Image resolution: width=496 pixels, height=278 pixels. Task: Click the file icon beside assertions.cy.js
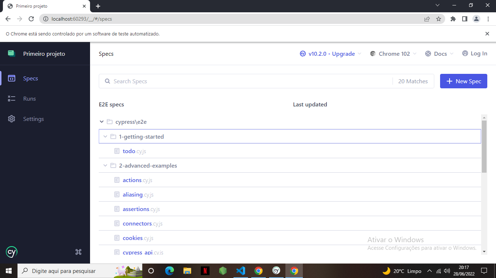[x=117, y=209]
